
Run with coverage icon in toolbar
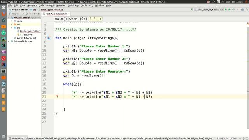[233, 9]
